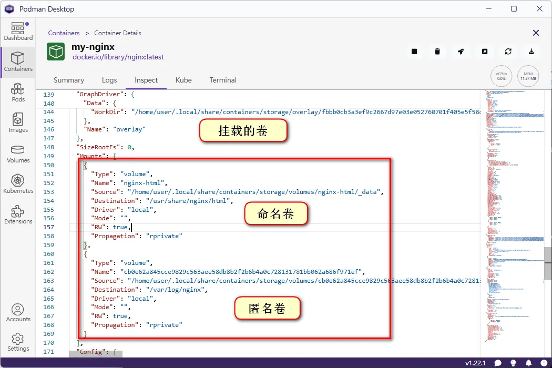Click the code minimap on the right
Screen dimensions: 552x368
[x=513, y=210]
